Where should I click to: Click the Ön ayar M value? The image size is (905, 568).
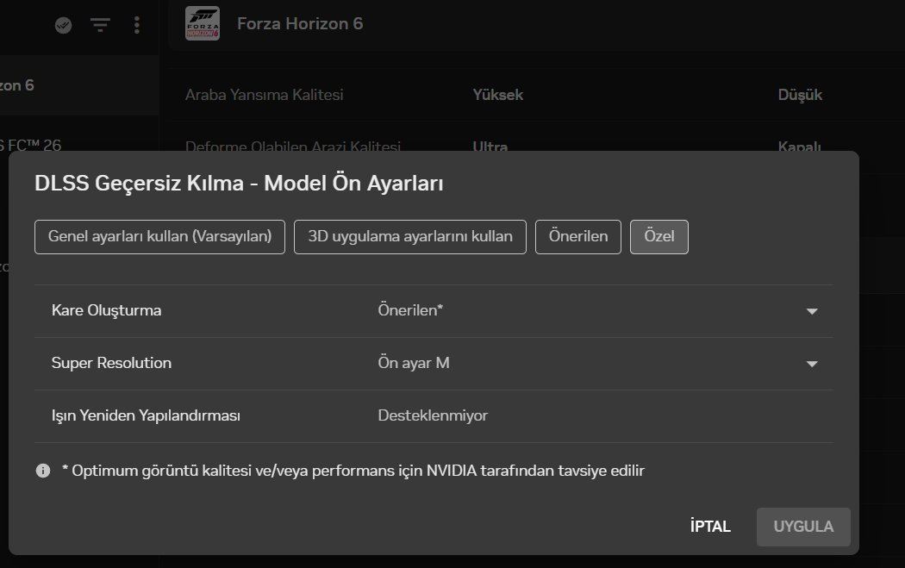click(414, 363)
